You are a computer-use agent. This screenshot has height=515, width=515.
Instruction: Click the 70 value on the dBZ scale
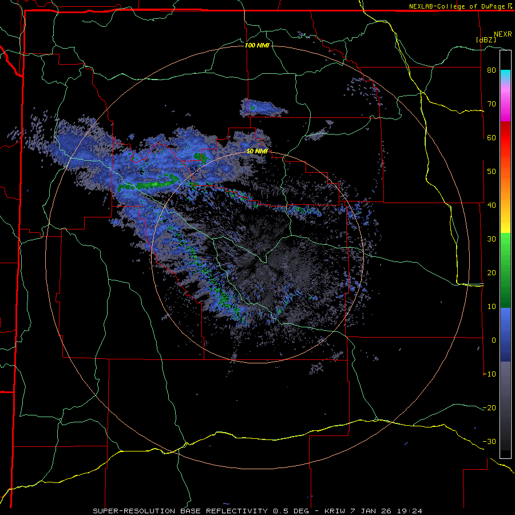[x=492, y=104]
